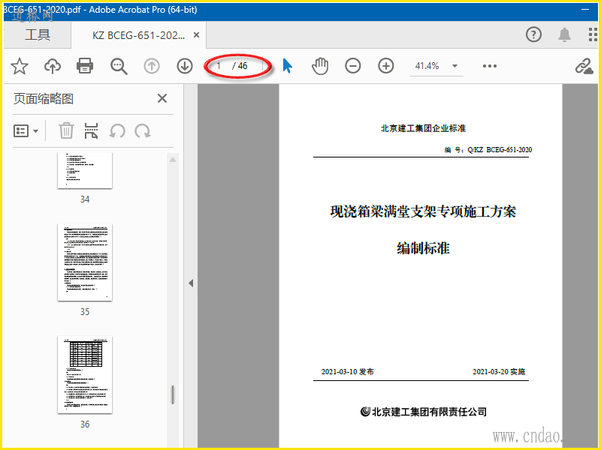
Task: Zoom in with plus circle icon
Action: 386,66
